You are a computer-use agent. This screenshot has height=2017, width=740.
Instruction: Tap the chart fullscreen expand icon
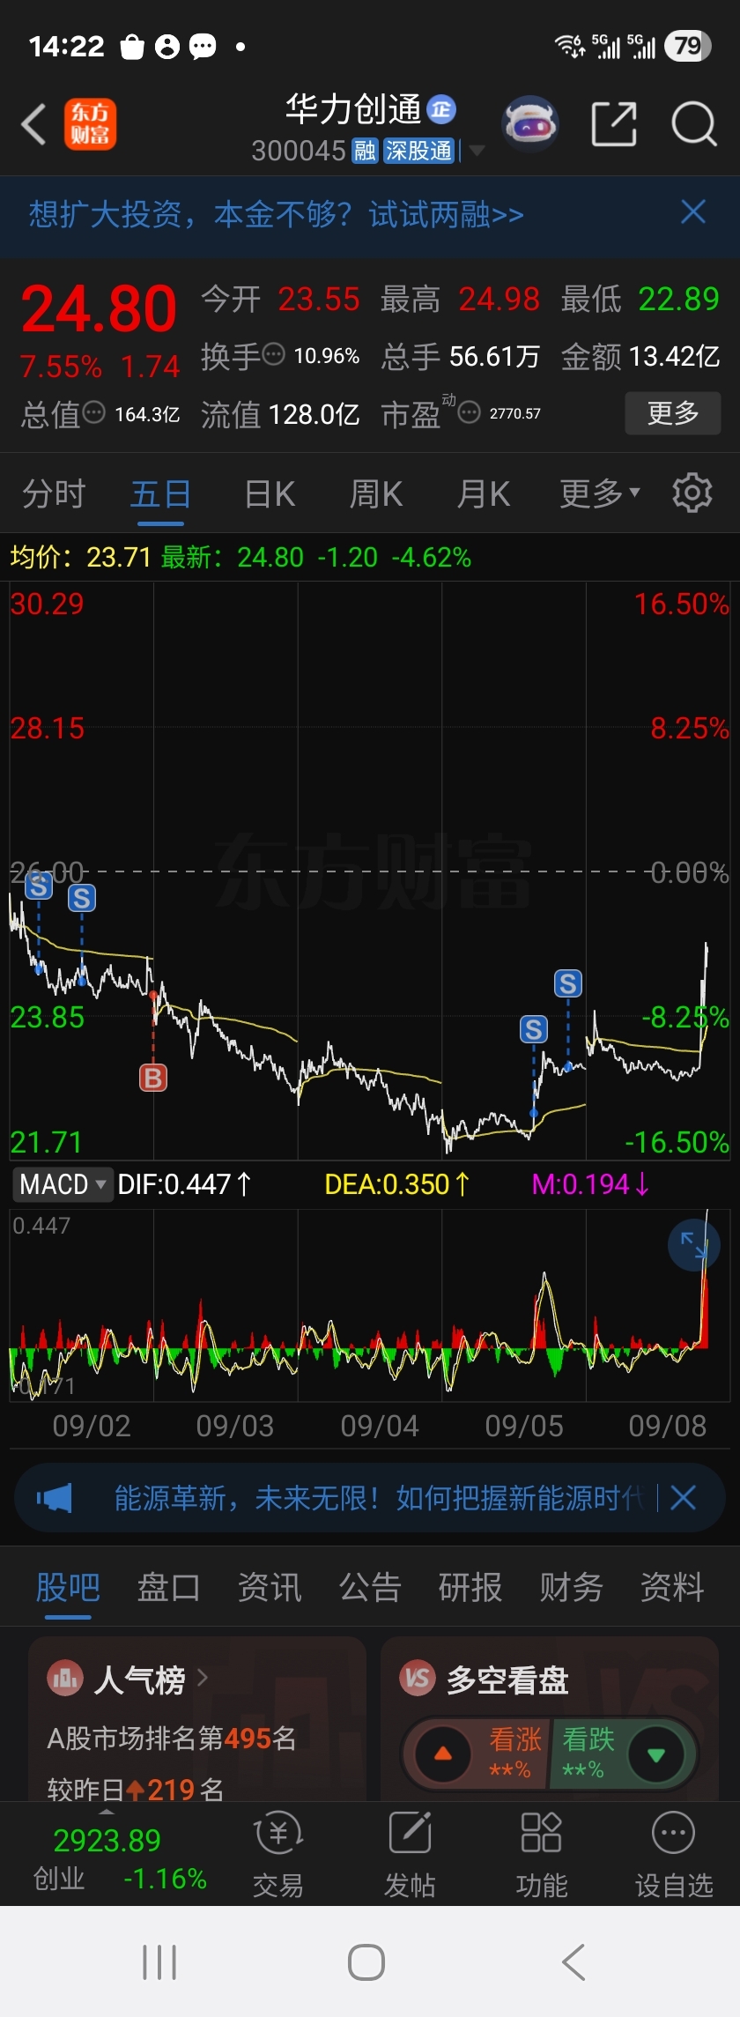pyautogui.click(x=694, y=1244)
